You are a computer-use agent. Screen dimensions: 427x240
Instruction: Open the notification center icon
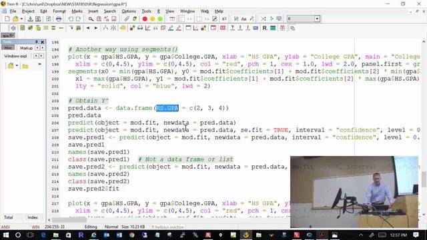(x=416, y=235)
